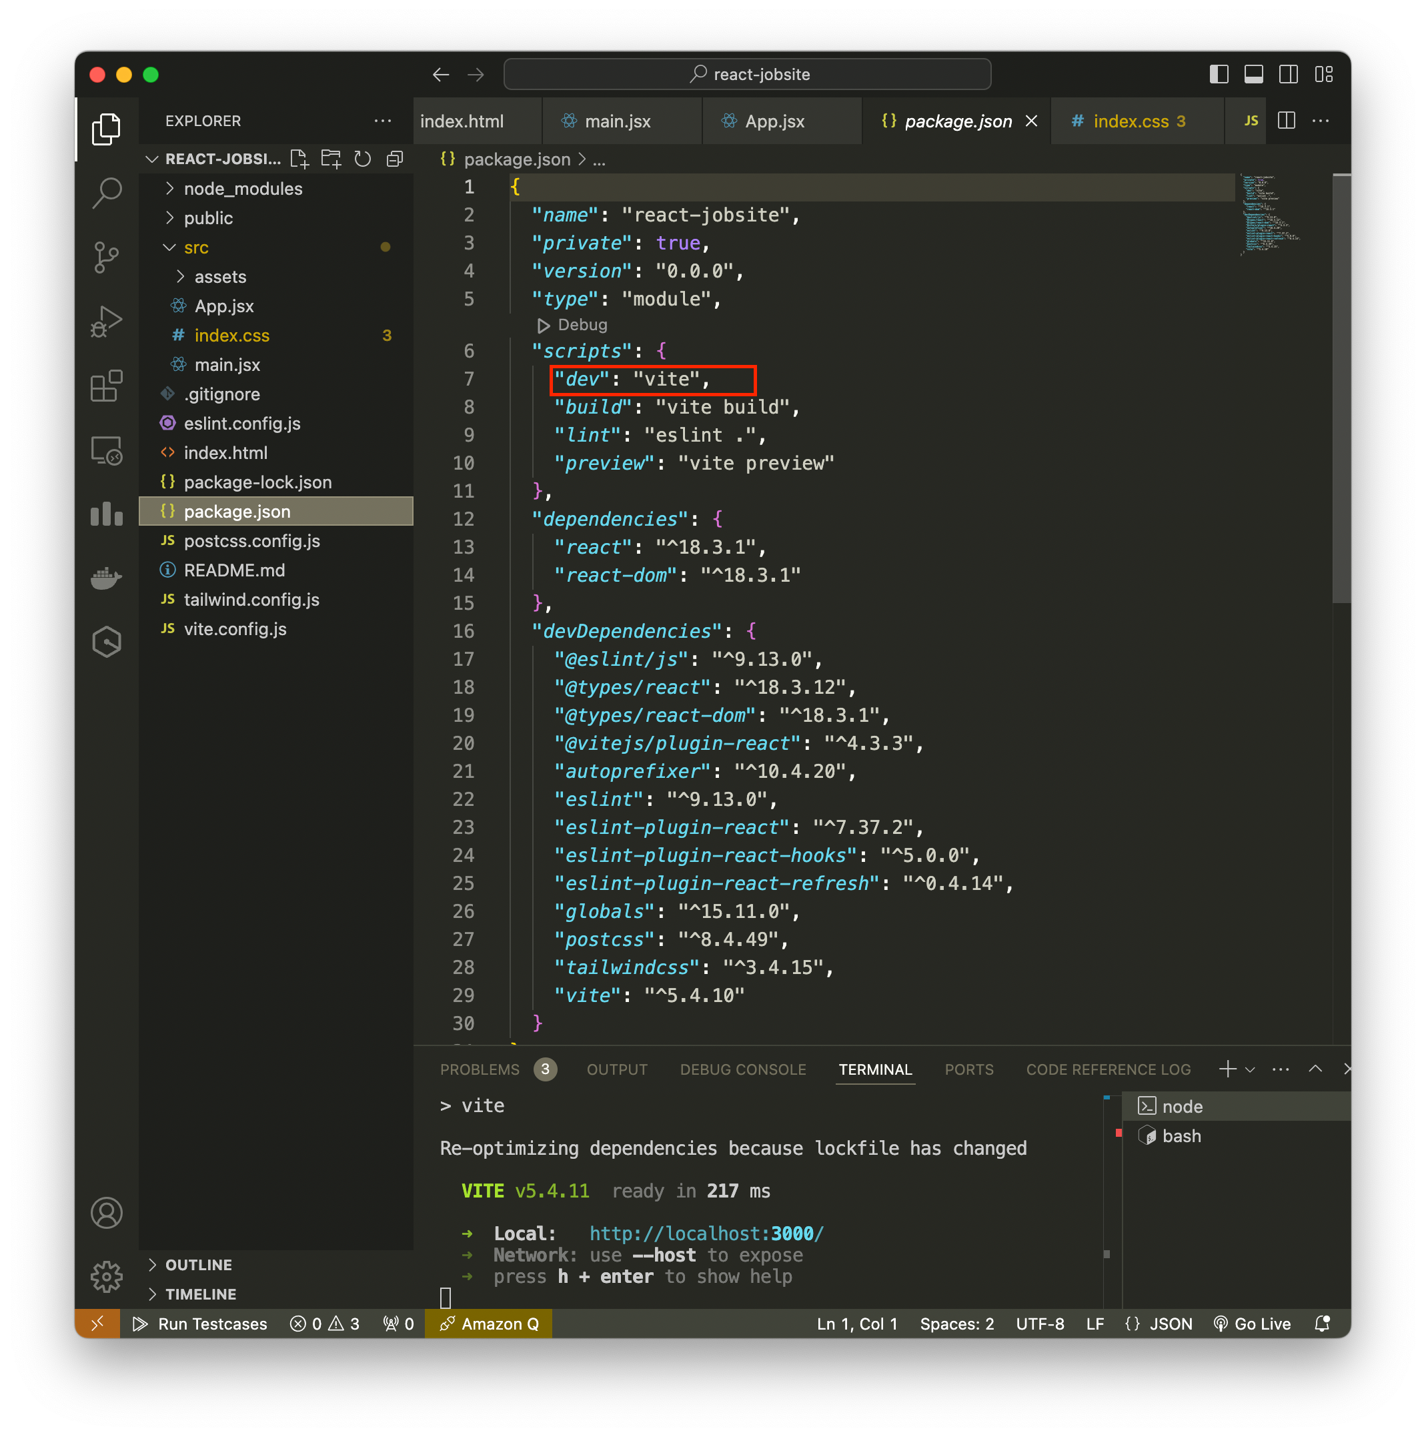This screenshot has height=1437, width=1426.
Task: Open the PORTS panel tab
Action: click(x=968, y=1069)
